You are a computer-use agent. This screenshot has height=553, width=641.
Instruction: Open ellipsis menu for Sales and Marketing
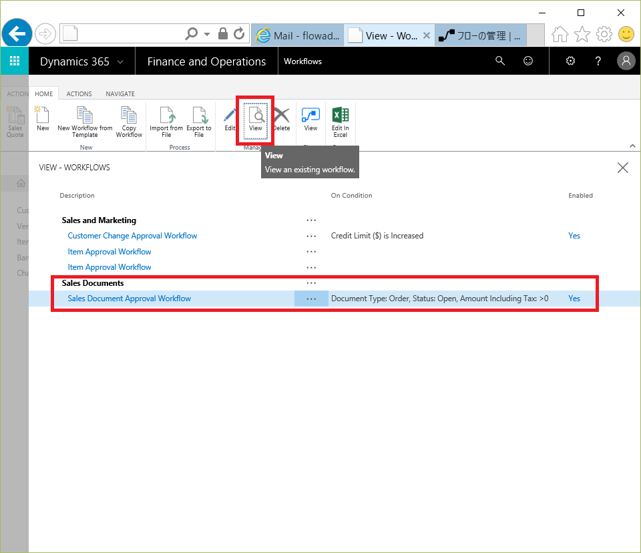[311, 220]
